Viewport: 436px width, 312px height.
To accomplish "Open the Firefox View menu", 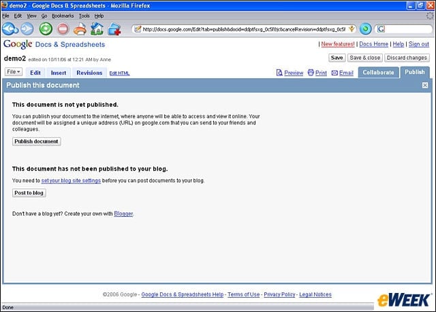I will [x=31, y=16].
